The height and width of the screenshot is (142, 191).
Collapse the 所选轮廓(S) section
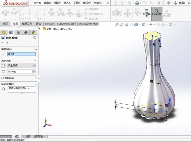[x=36, y=84]
